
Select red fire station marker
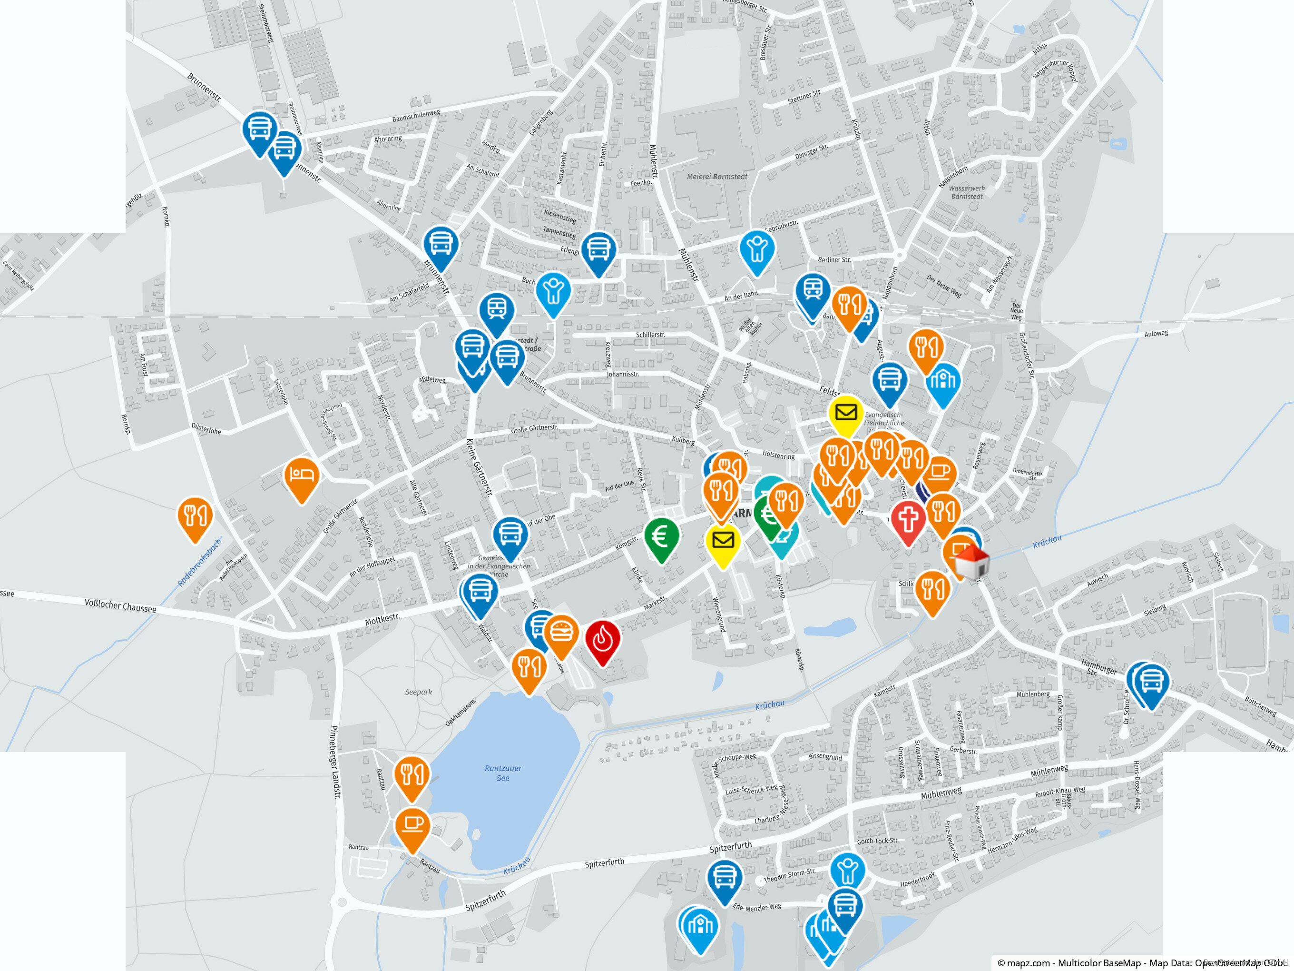(603, 643)
